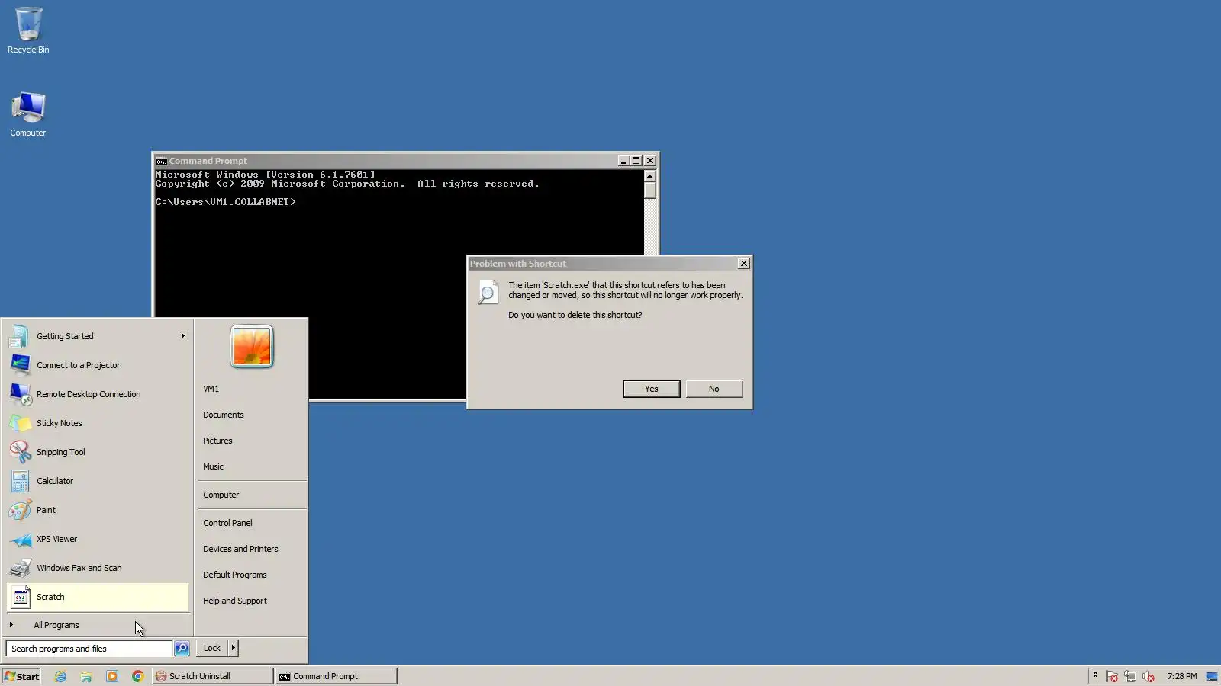The width and height of the screenshot is (1221, 686).
Task: Click the search magnifier button in Start menu
Action: coord(182,649)
